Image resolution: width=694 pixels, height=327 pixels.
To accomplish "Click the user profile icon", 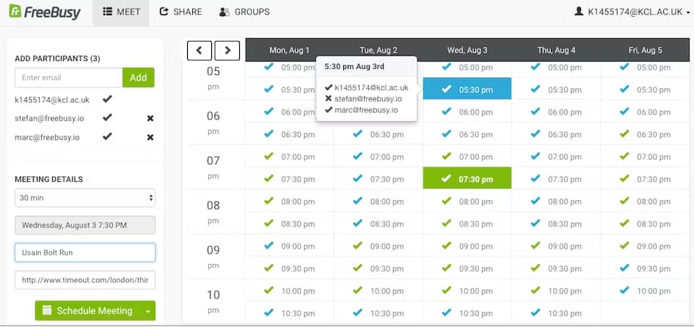I will click(579, 12).
